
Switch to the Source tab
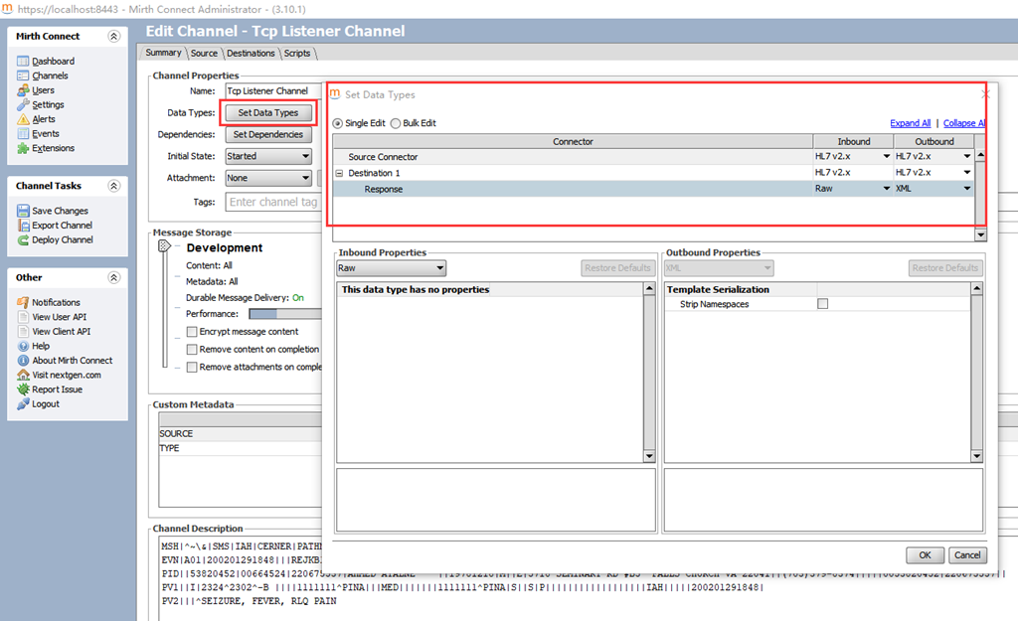click(204, 54)
